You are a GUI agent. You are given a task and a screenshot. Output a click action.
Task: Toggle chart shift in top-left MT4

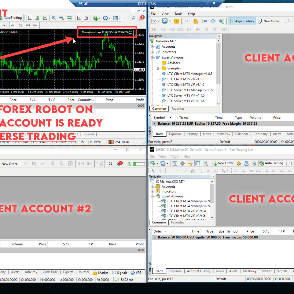click(86, 18)
